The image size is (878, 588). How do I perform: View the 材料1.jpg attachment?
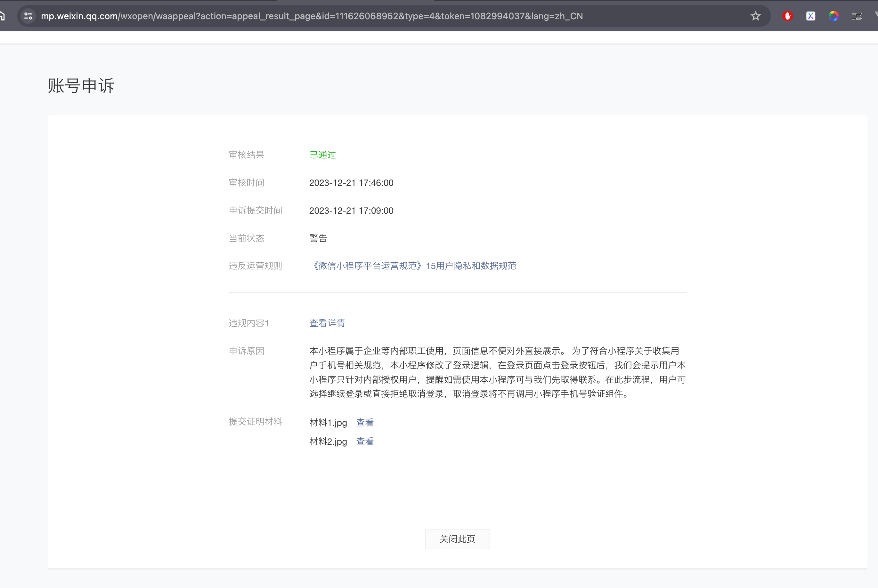click(364, 423)
